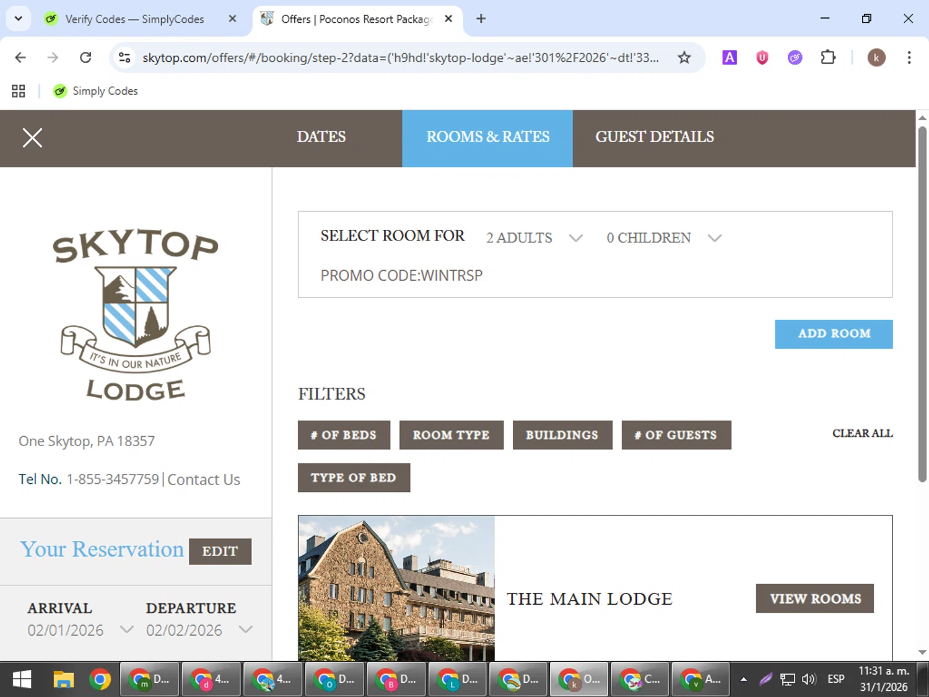Show hidden system tray icons
This screenshot has height=697, width=929.
coord(743,680)
